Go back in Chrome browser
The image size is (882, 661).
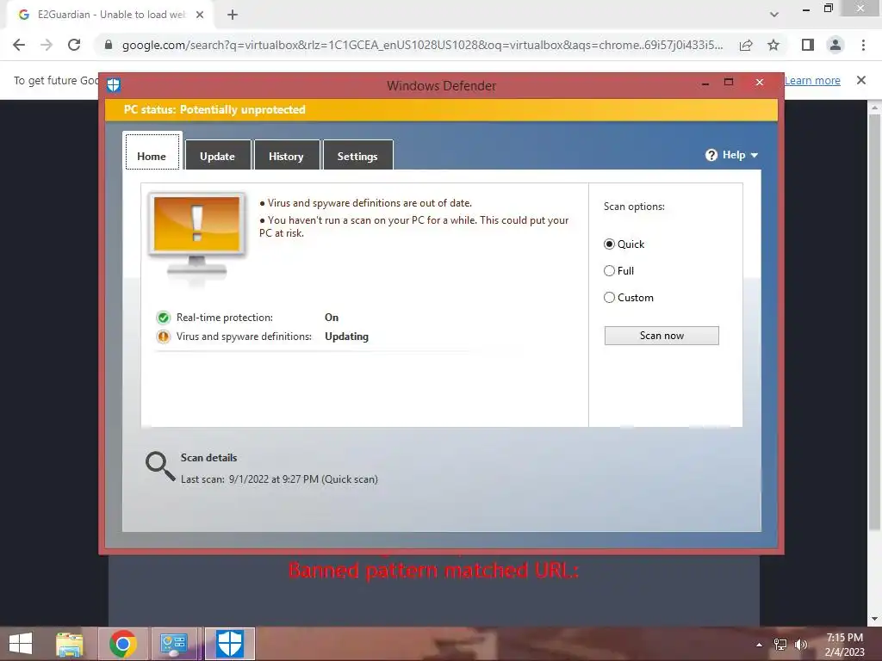(x=19, y=45)
